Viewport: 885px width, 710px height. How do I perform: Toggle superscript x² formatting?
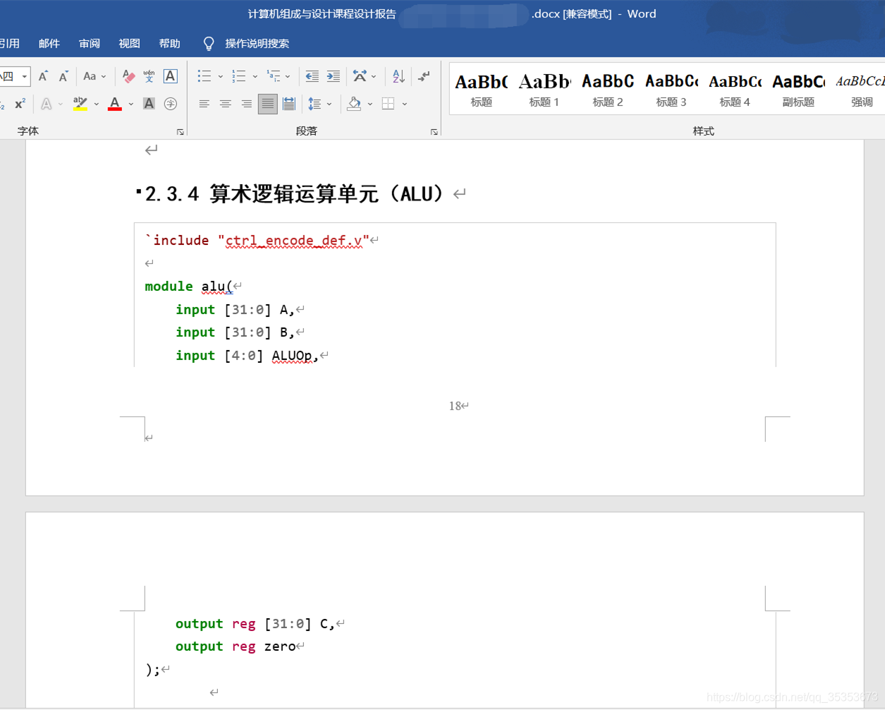(20, 104)
